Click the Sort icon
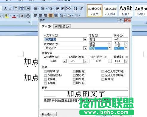Viewport: 147px width, 117px height. tap(75, 8)
